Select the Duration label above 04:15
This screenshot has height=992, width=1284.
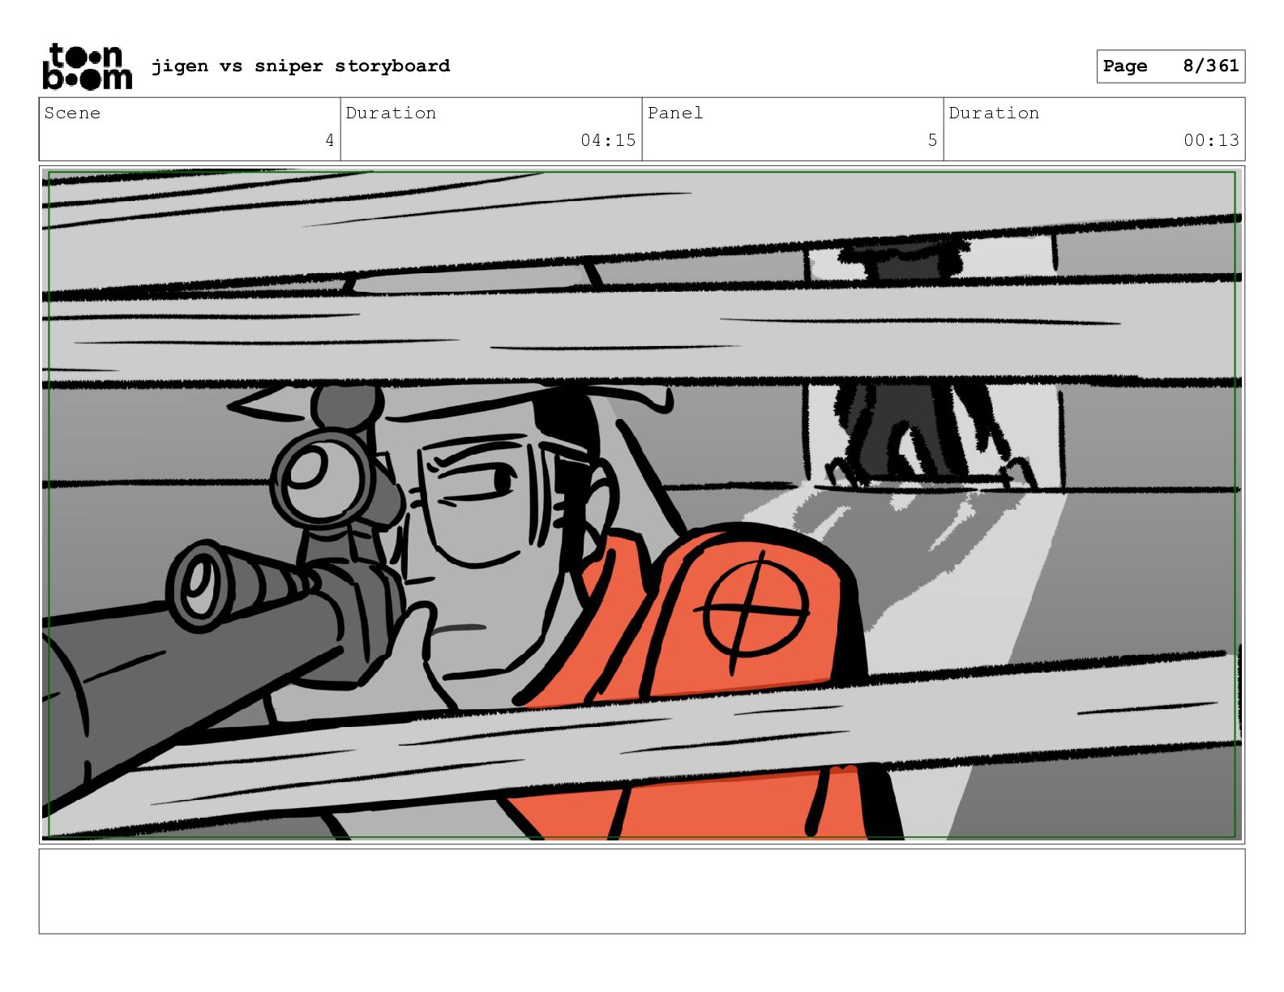[x=391, y=113]
